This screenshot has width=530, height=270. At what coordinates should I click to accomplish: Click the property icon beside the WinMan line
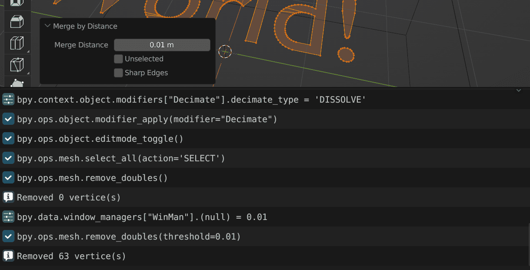point(8,217)
